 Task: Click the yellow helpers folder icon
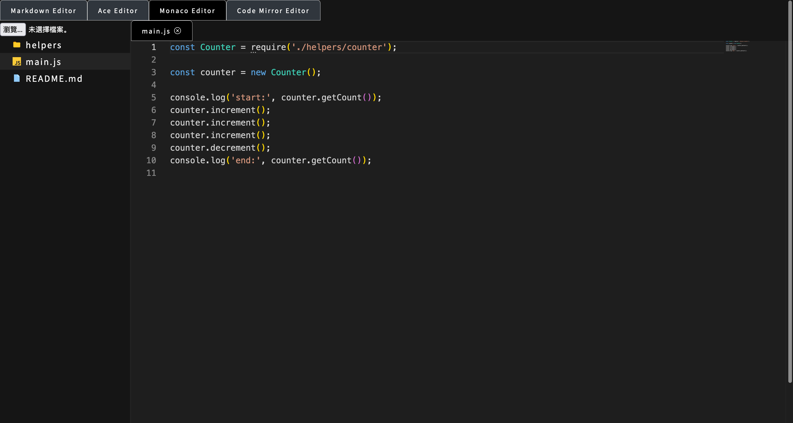tap(17, 45)
